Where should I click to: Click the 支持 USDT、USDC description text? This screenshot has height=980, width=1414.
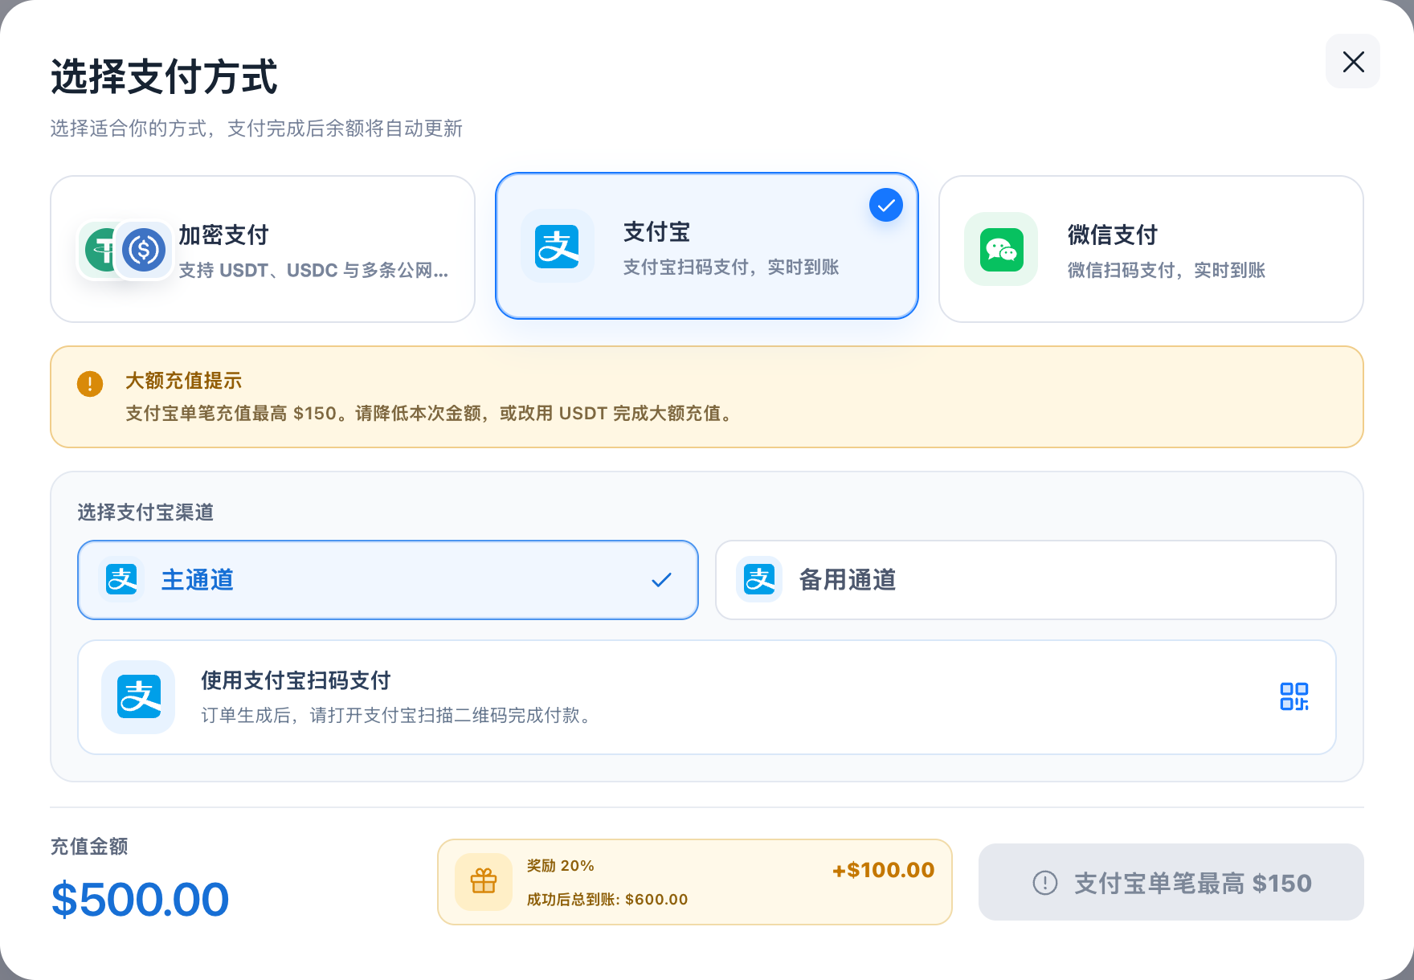coord(313,270)
